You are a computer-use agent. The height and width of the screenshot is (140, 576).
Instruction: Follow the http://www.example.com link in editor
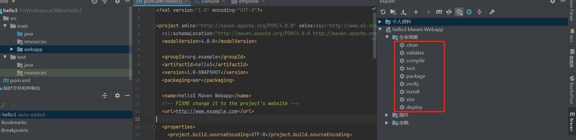[207, 111]
